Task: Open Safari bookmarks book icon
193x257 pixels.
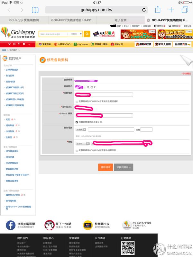Action: click(35, 10)
